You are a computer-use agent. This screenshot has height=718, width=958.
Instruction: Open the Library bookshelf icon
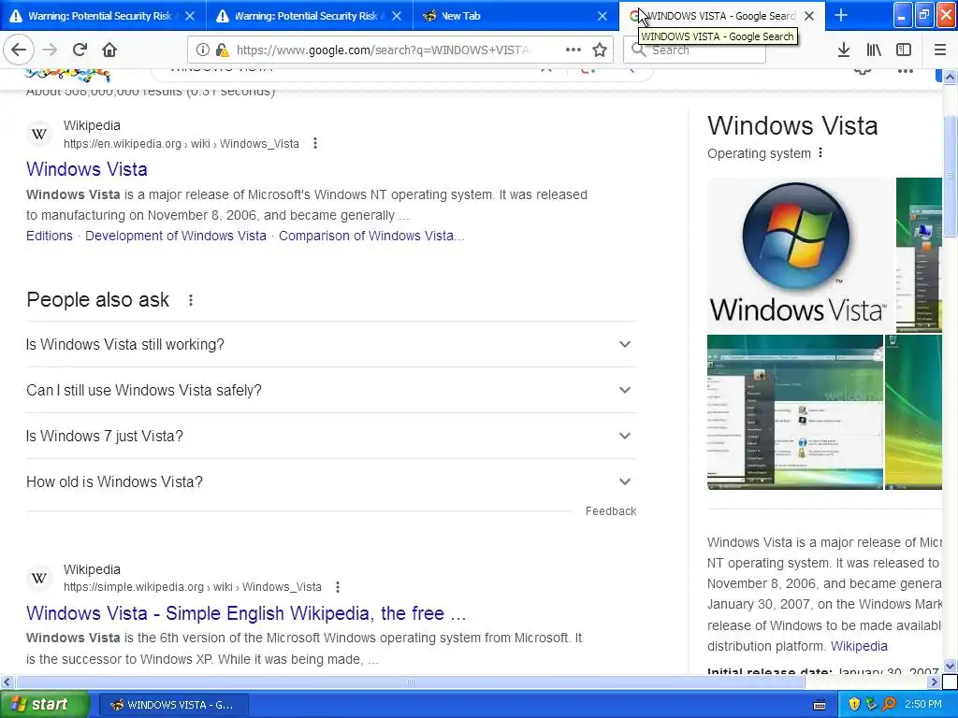pos(874,50)
